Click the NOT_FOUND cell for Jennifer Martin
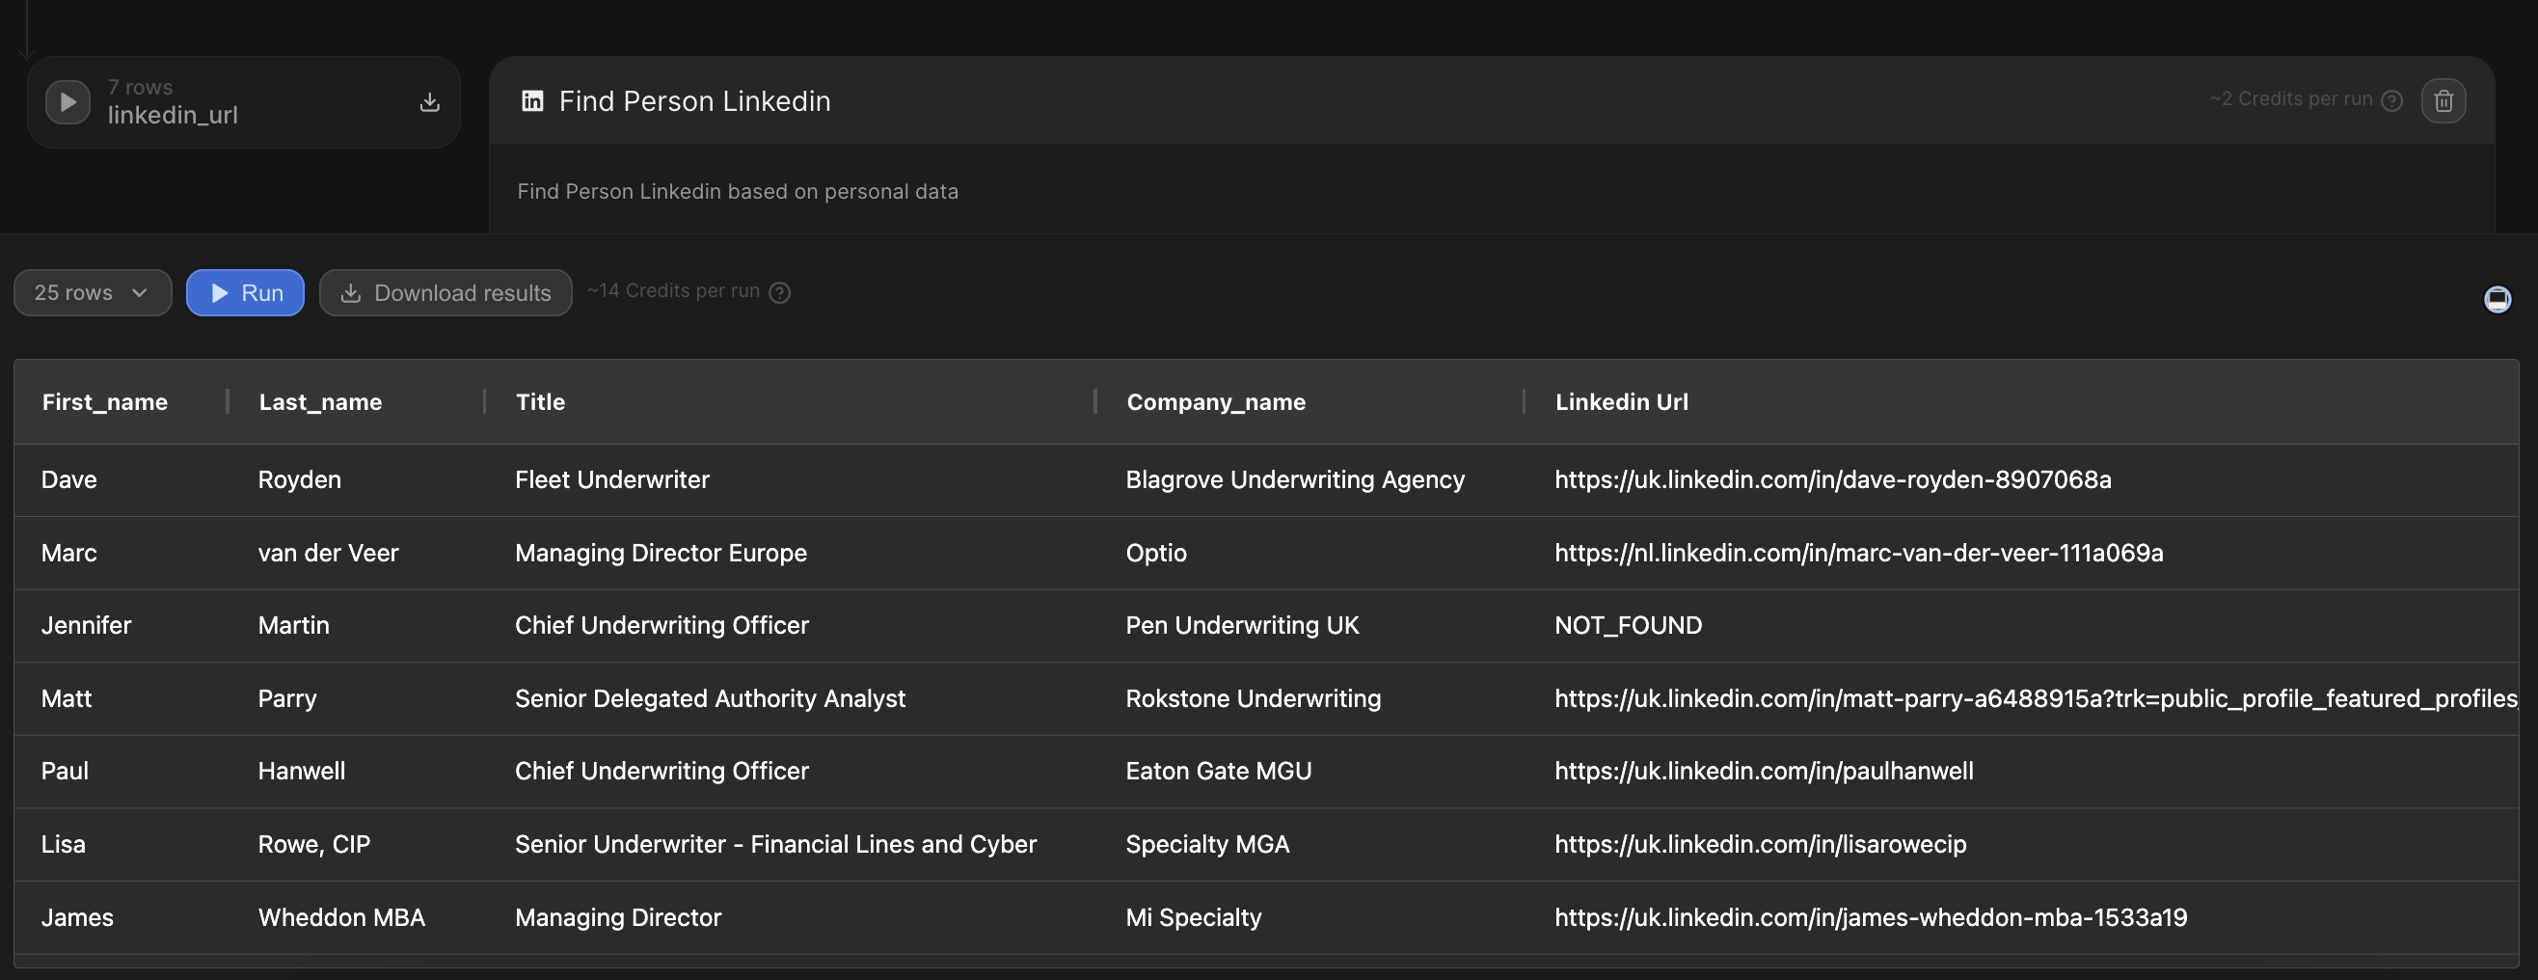Screen dimensions: 2538x980 1628,626
